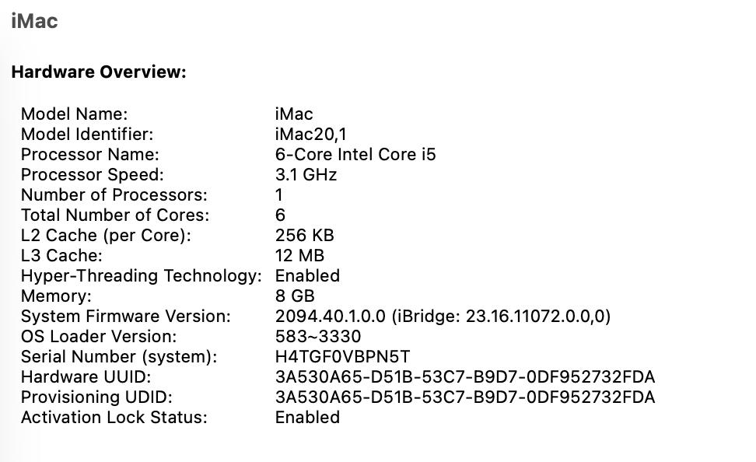
Task: Select the Processor Name label
Action: coord(89,155)
